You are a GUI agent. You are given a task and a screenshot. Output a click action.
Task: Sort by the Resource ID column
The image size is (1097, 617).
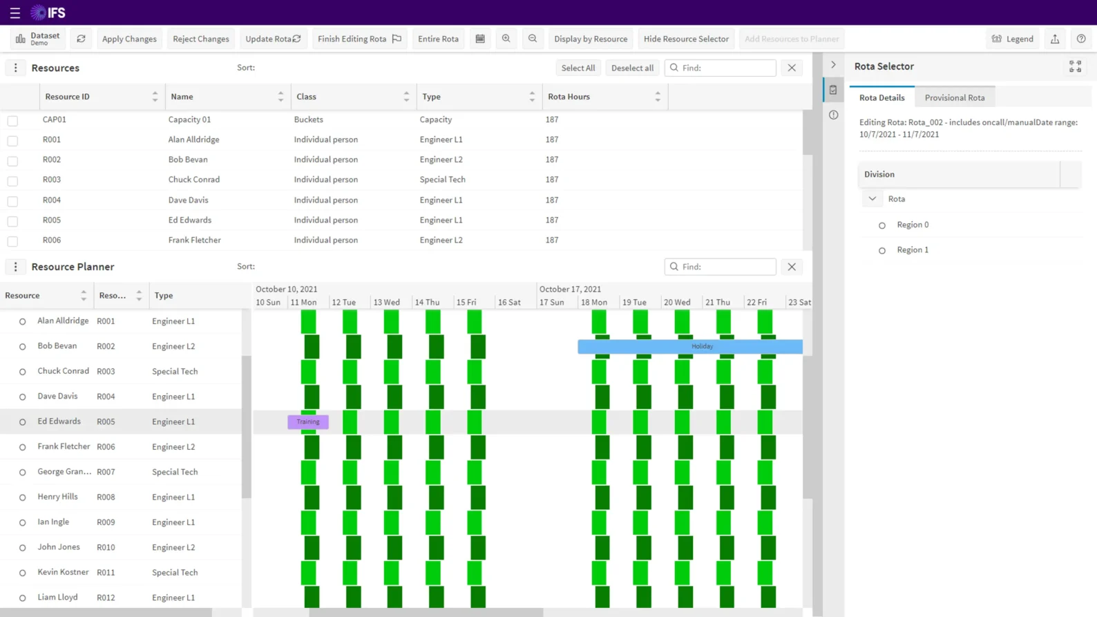155,97
